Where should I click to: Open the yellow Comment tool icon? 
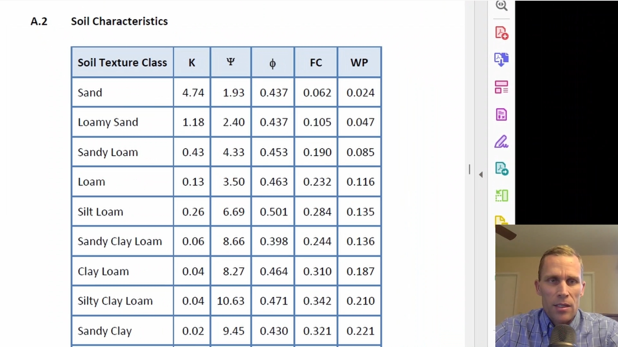tap(501, 220)
